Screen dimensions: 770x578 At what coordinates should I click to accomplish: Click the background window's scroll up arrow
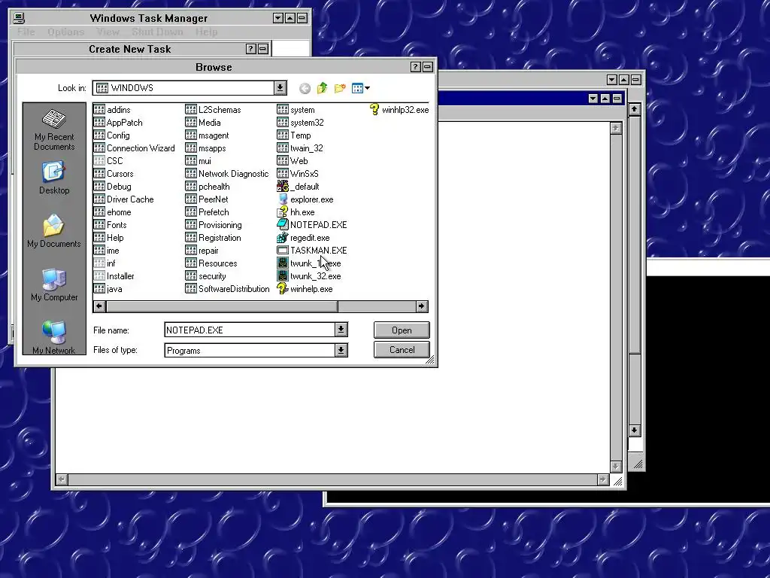click(x=635, y=108)
